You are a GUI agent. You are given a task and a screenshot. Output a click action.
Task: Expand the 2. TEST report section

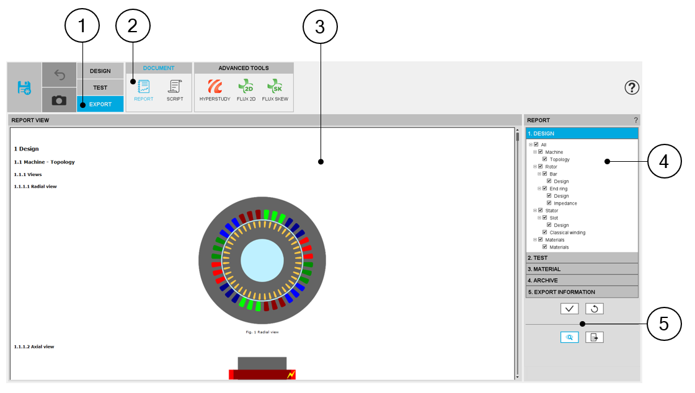pyautogui.click(x=582, y=258)
